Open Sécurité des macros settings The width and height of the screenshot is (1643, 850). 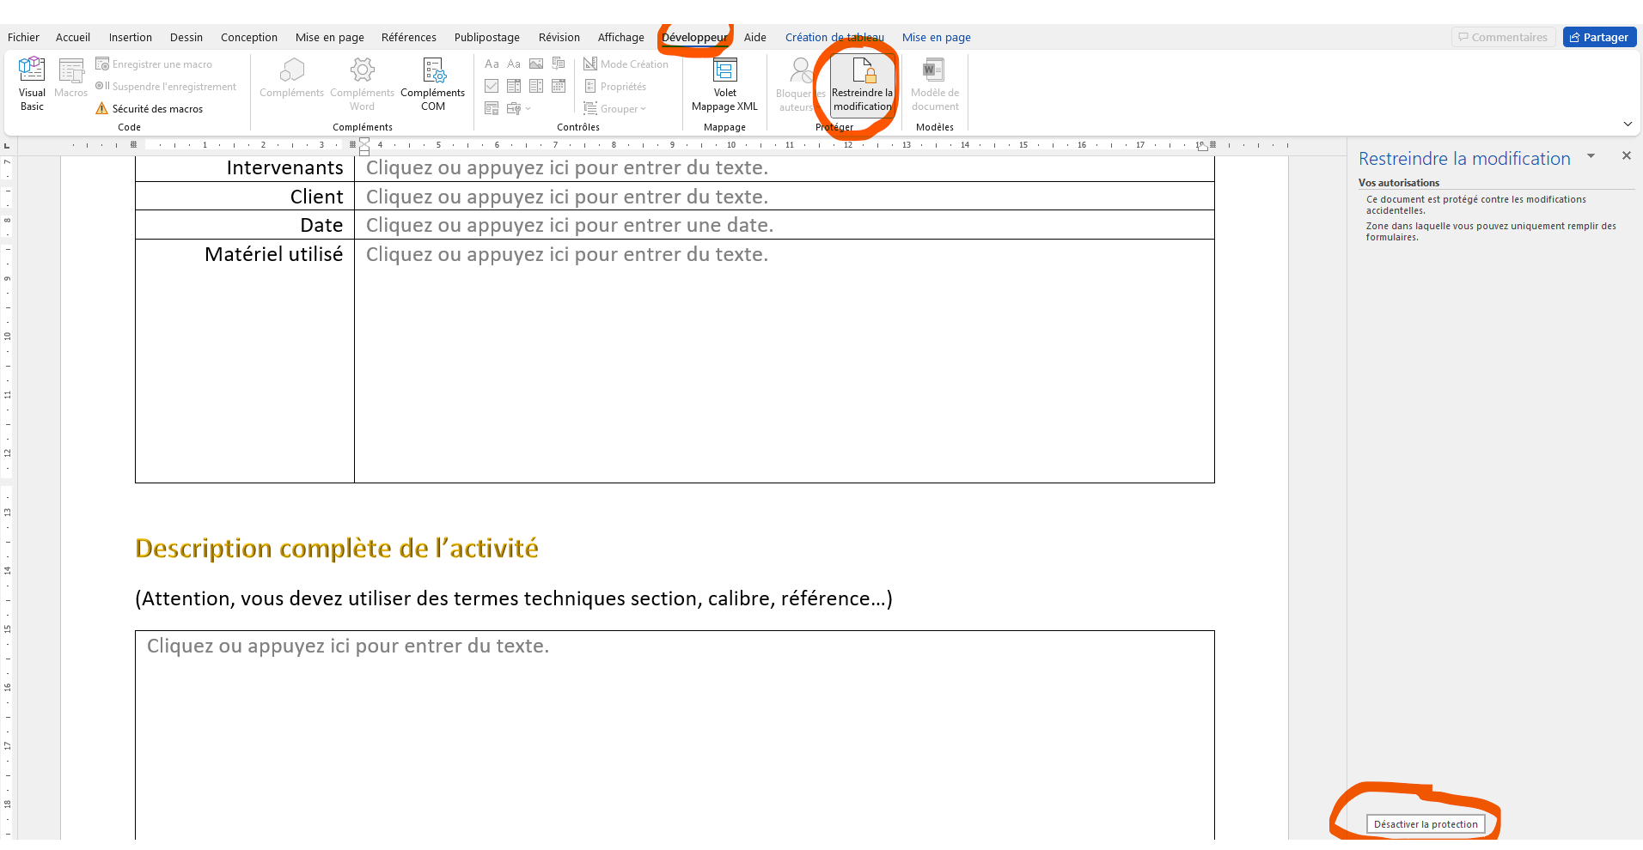tap(150, 109)
